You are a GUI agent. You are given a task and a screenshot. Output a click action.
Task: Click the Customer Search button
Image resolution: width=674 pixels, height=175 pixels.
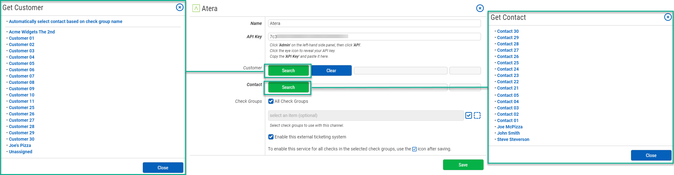pyautogui.click(x=288, y=71)
